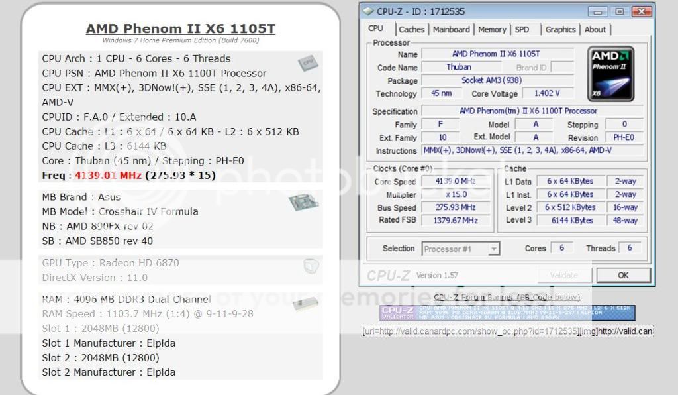Image resolution: width=678 pixels, height=395 pixels.
Task: Click the CPU-Z Forum Banner link
Action: pyautogui.click(x=507, y=297)
